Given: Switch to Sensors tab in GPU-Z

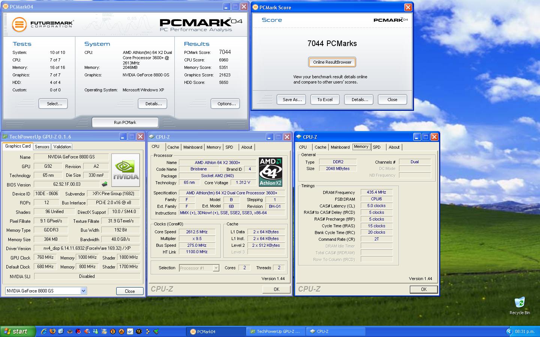Looking at the screenshot, I should (x=42, y=147).
